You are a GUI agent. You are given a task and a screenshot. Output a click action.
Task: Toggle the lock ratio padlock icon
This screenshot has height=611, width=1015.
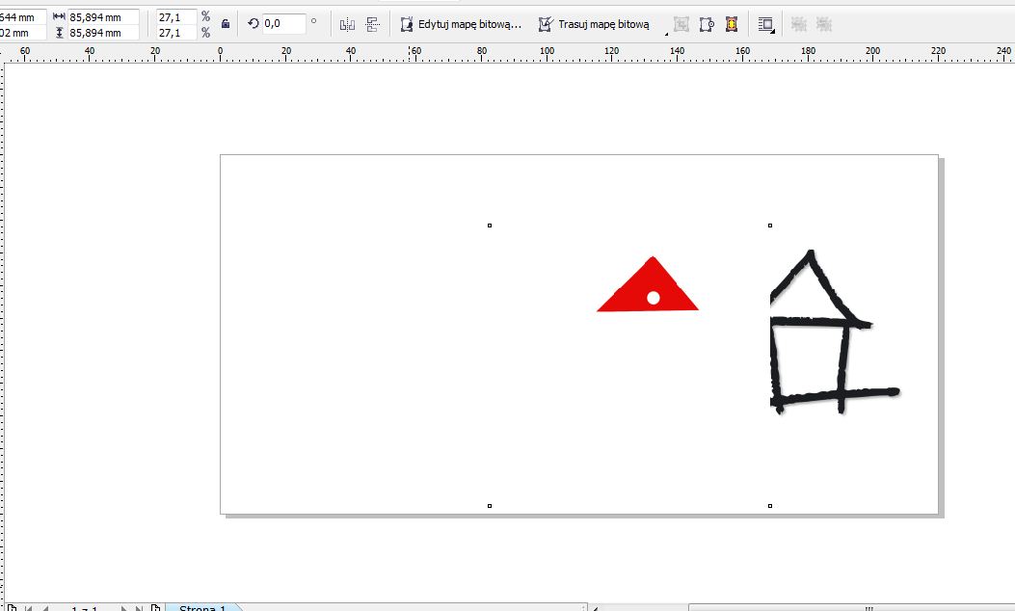click(226, 24)
